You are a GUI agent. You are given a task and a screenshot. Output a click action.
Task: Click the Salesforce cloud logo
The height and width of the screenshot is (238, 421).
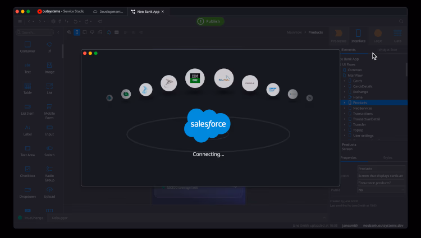point(207,125)
